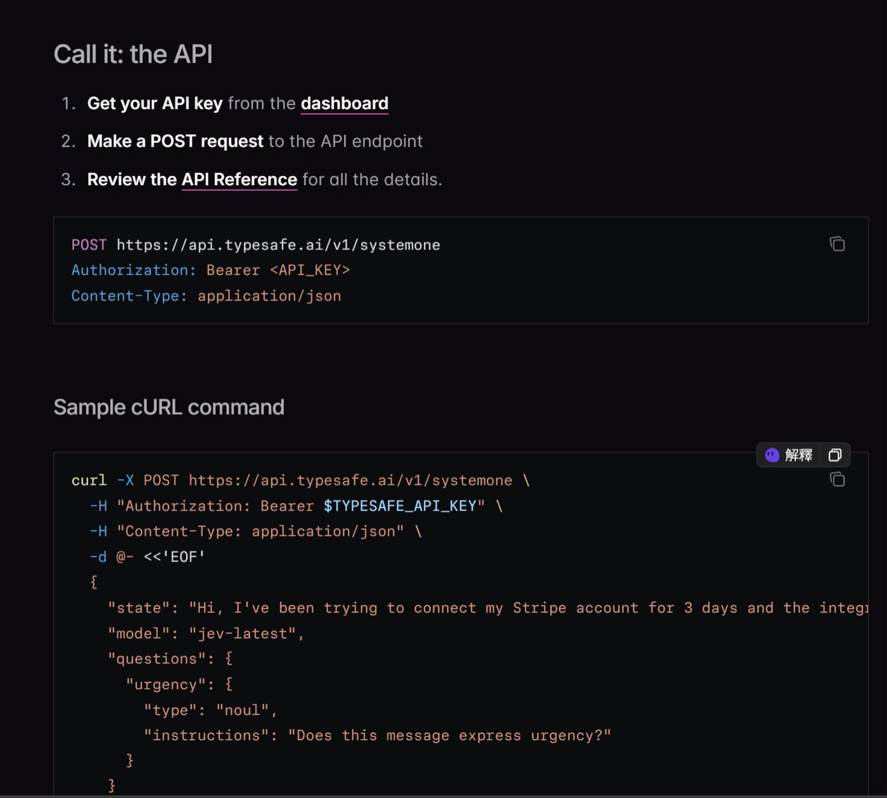Screen dimensions: 887x798
Task: Click the $TYPESAFE_API_KEY variable
Action: [400, 506]
